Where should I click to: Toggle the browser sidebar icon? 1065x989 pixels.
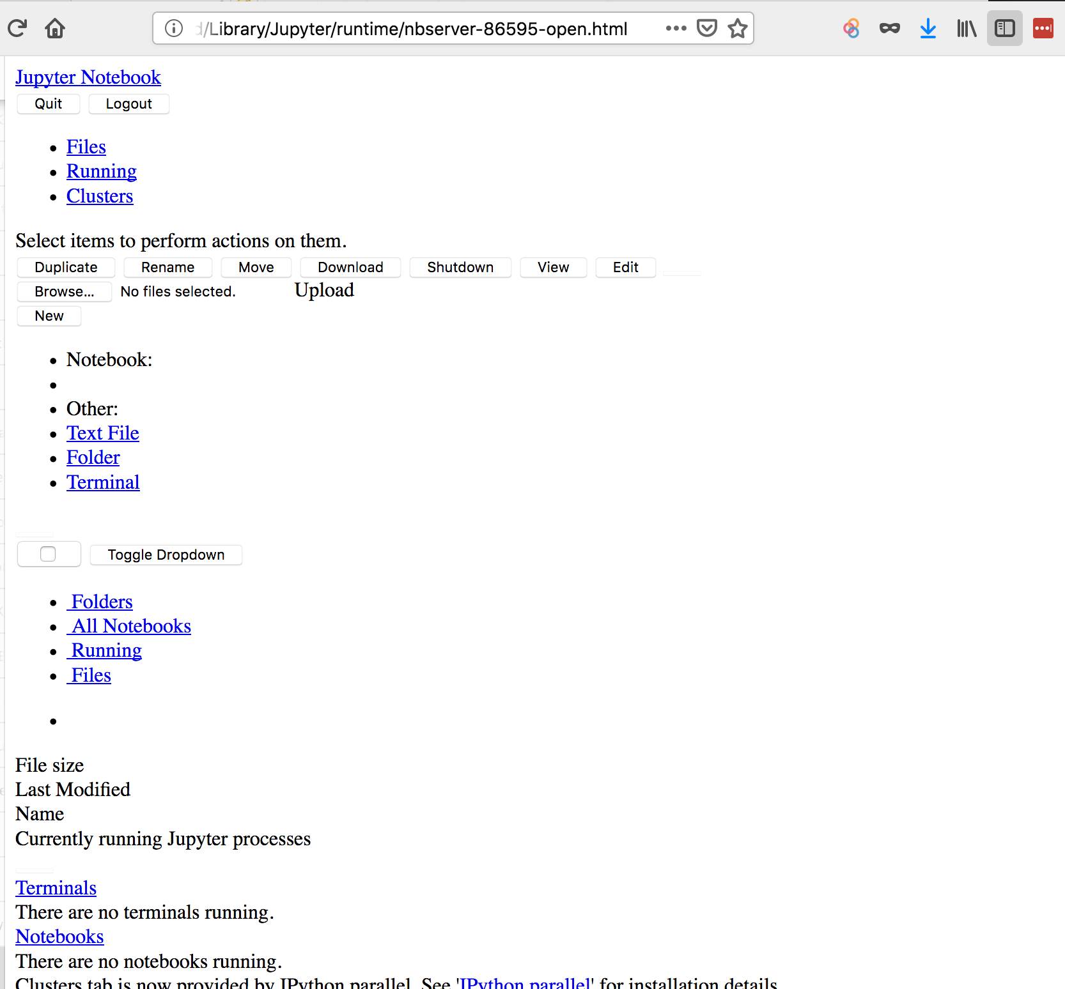click(1005, 28)
